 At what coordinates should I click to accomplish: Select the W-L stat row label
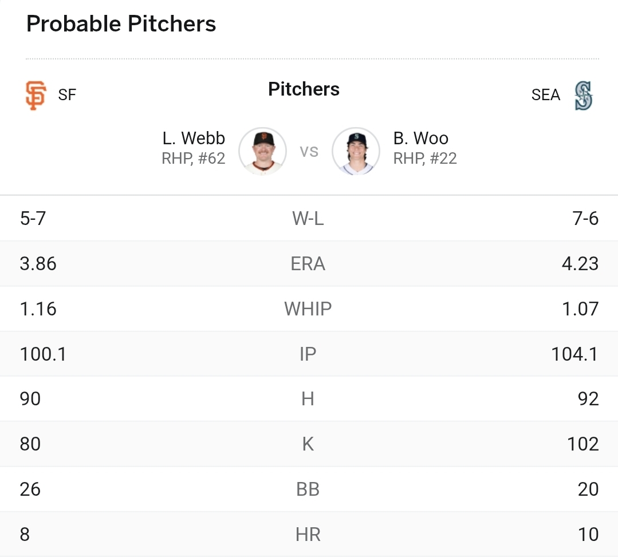pos(308,218)
